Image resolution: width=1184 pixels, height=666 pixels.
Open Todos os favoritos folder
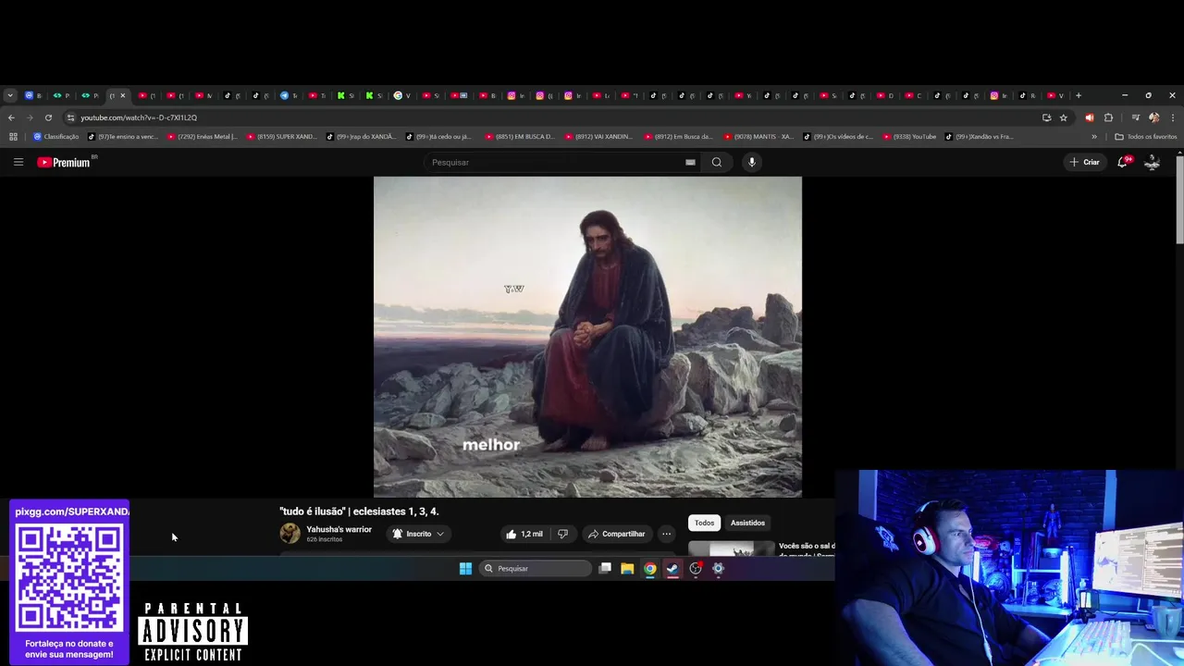pyautogui.click(x=1146, y=137)
